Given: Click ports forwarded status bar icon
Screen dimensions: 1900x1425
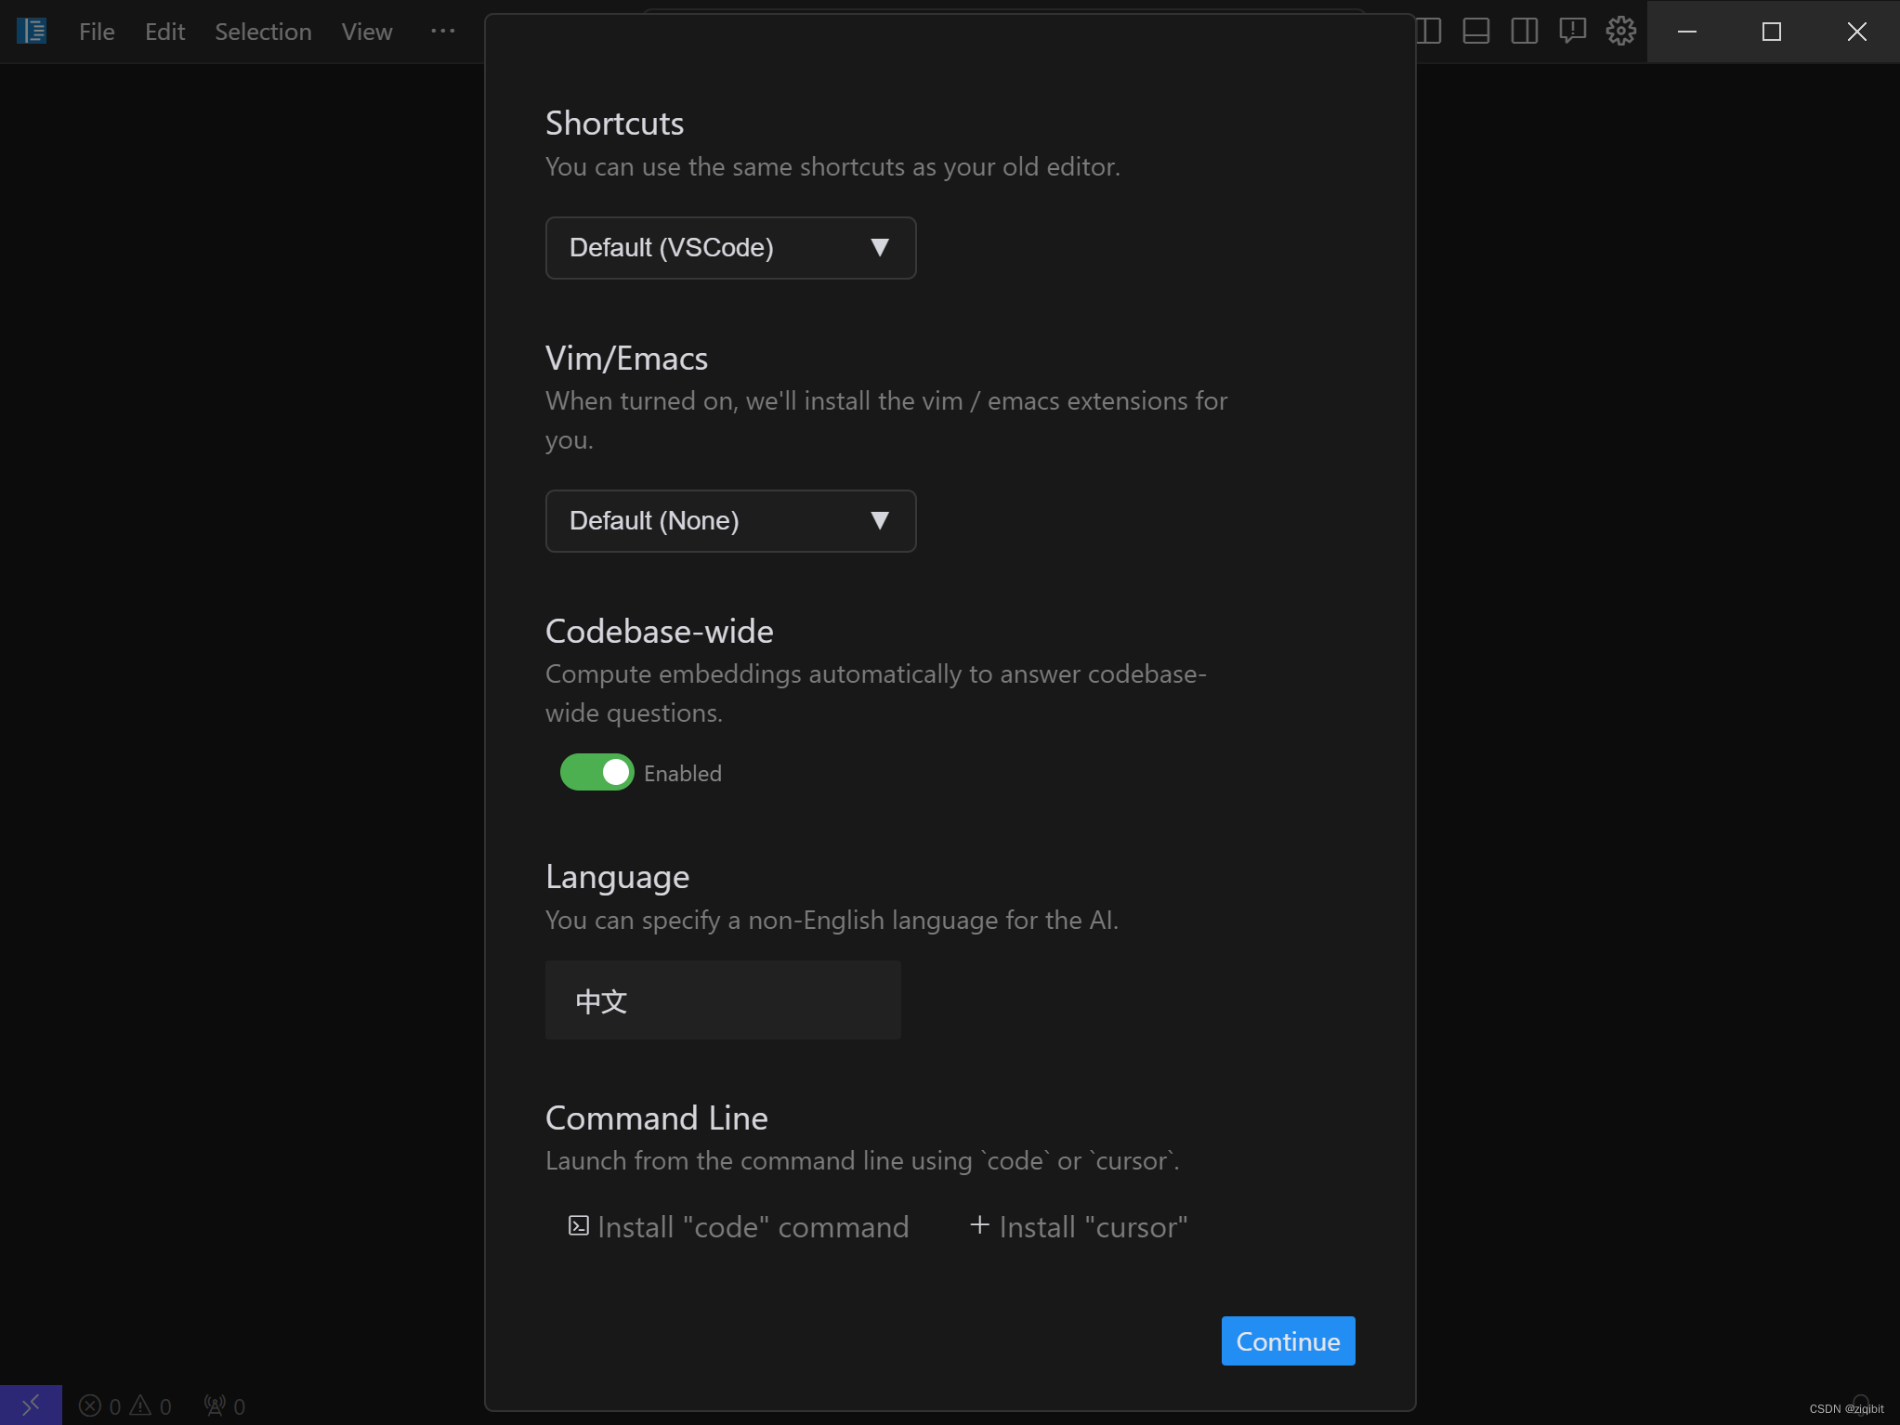Looking at the screenshot, I should pyautogui.click(x=225, y=1405).
